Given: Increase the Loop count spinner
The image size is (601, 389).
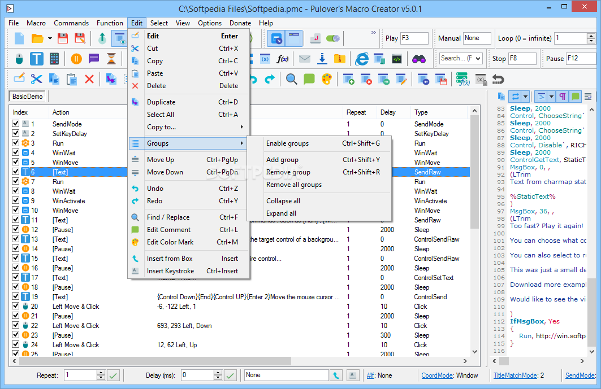Looking at the screenshot, I should coord(591,36).
